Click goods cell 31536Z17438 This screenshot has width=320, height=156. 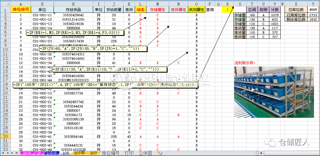tap(74, 41)
